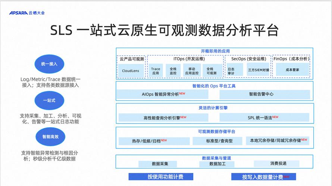Screen dimensions: 332x186
Task: Click the 数据采集 box
Action: [x=158, y=164]
